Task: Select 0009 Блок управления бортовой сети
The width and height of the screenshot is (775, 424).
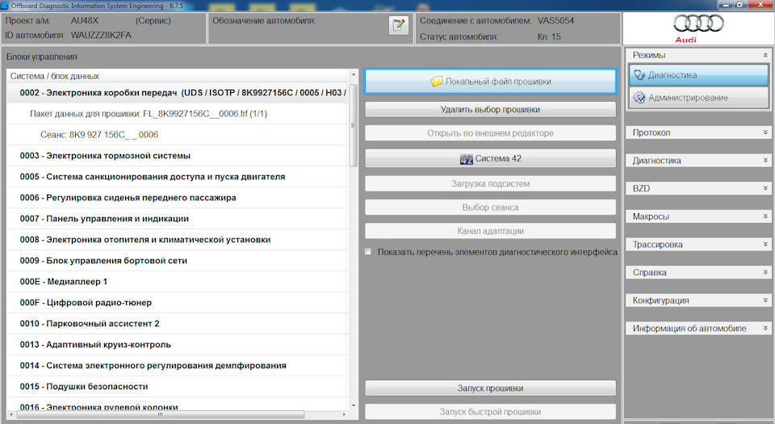Action: pos(178,260)
